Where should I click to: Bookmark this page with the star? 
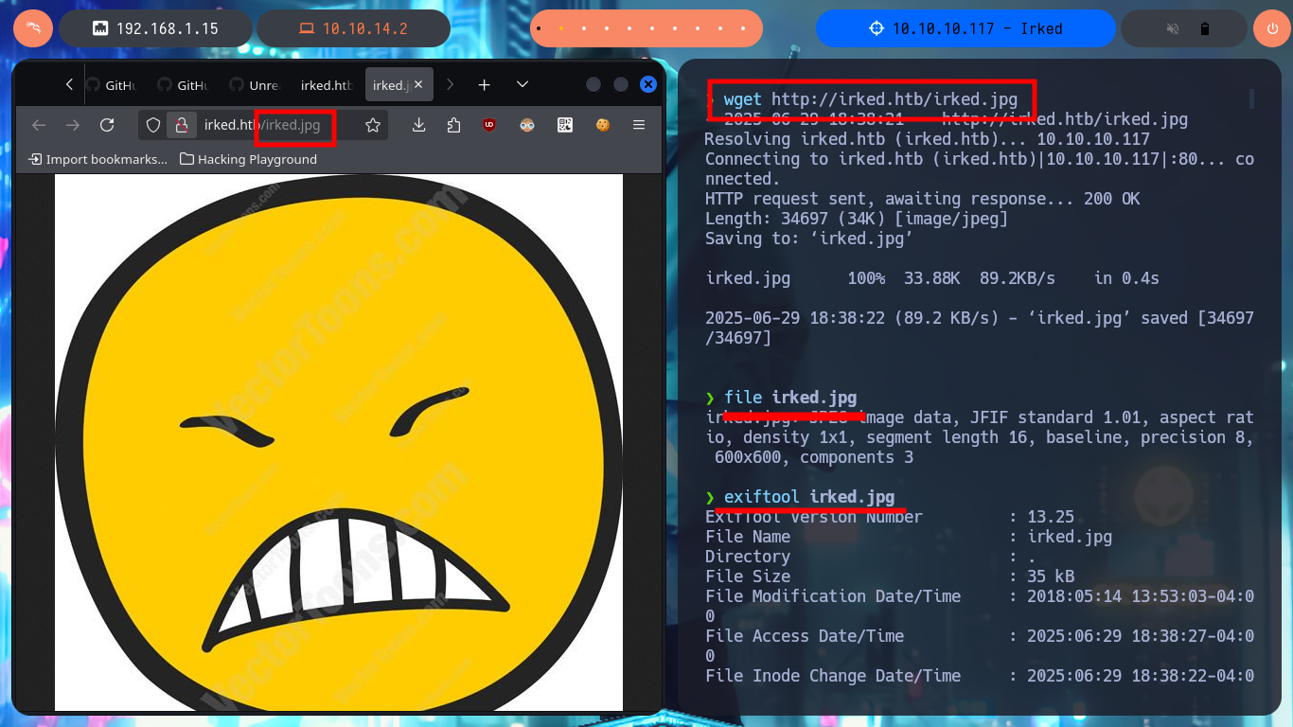(373, 125)
